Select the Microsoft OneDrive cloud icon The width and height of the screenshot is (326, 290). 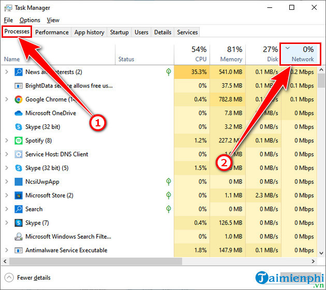click(18, 113)
